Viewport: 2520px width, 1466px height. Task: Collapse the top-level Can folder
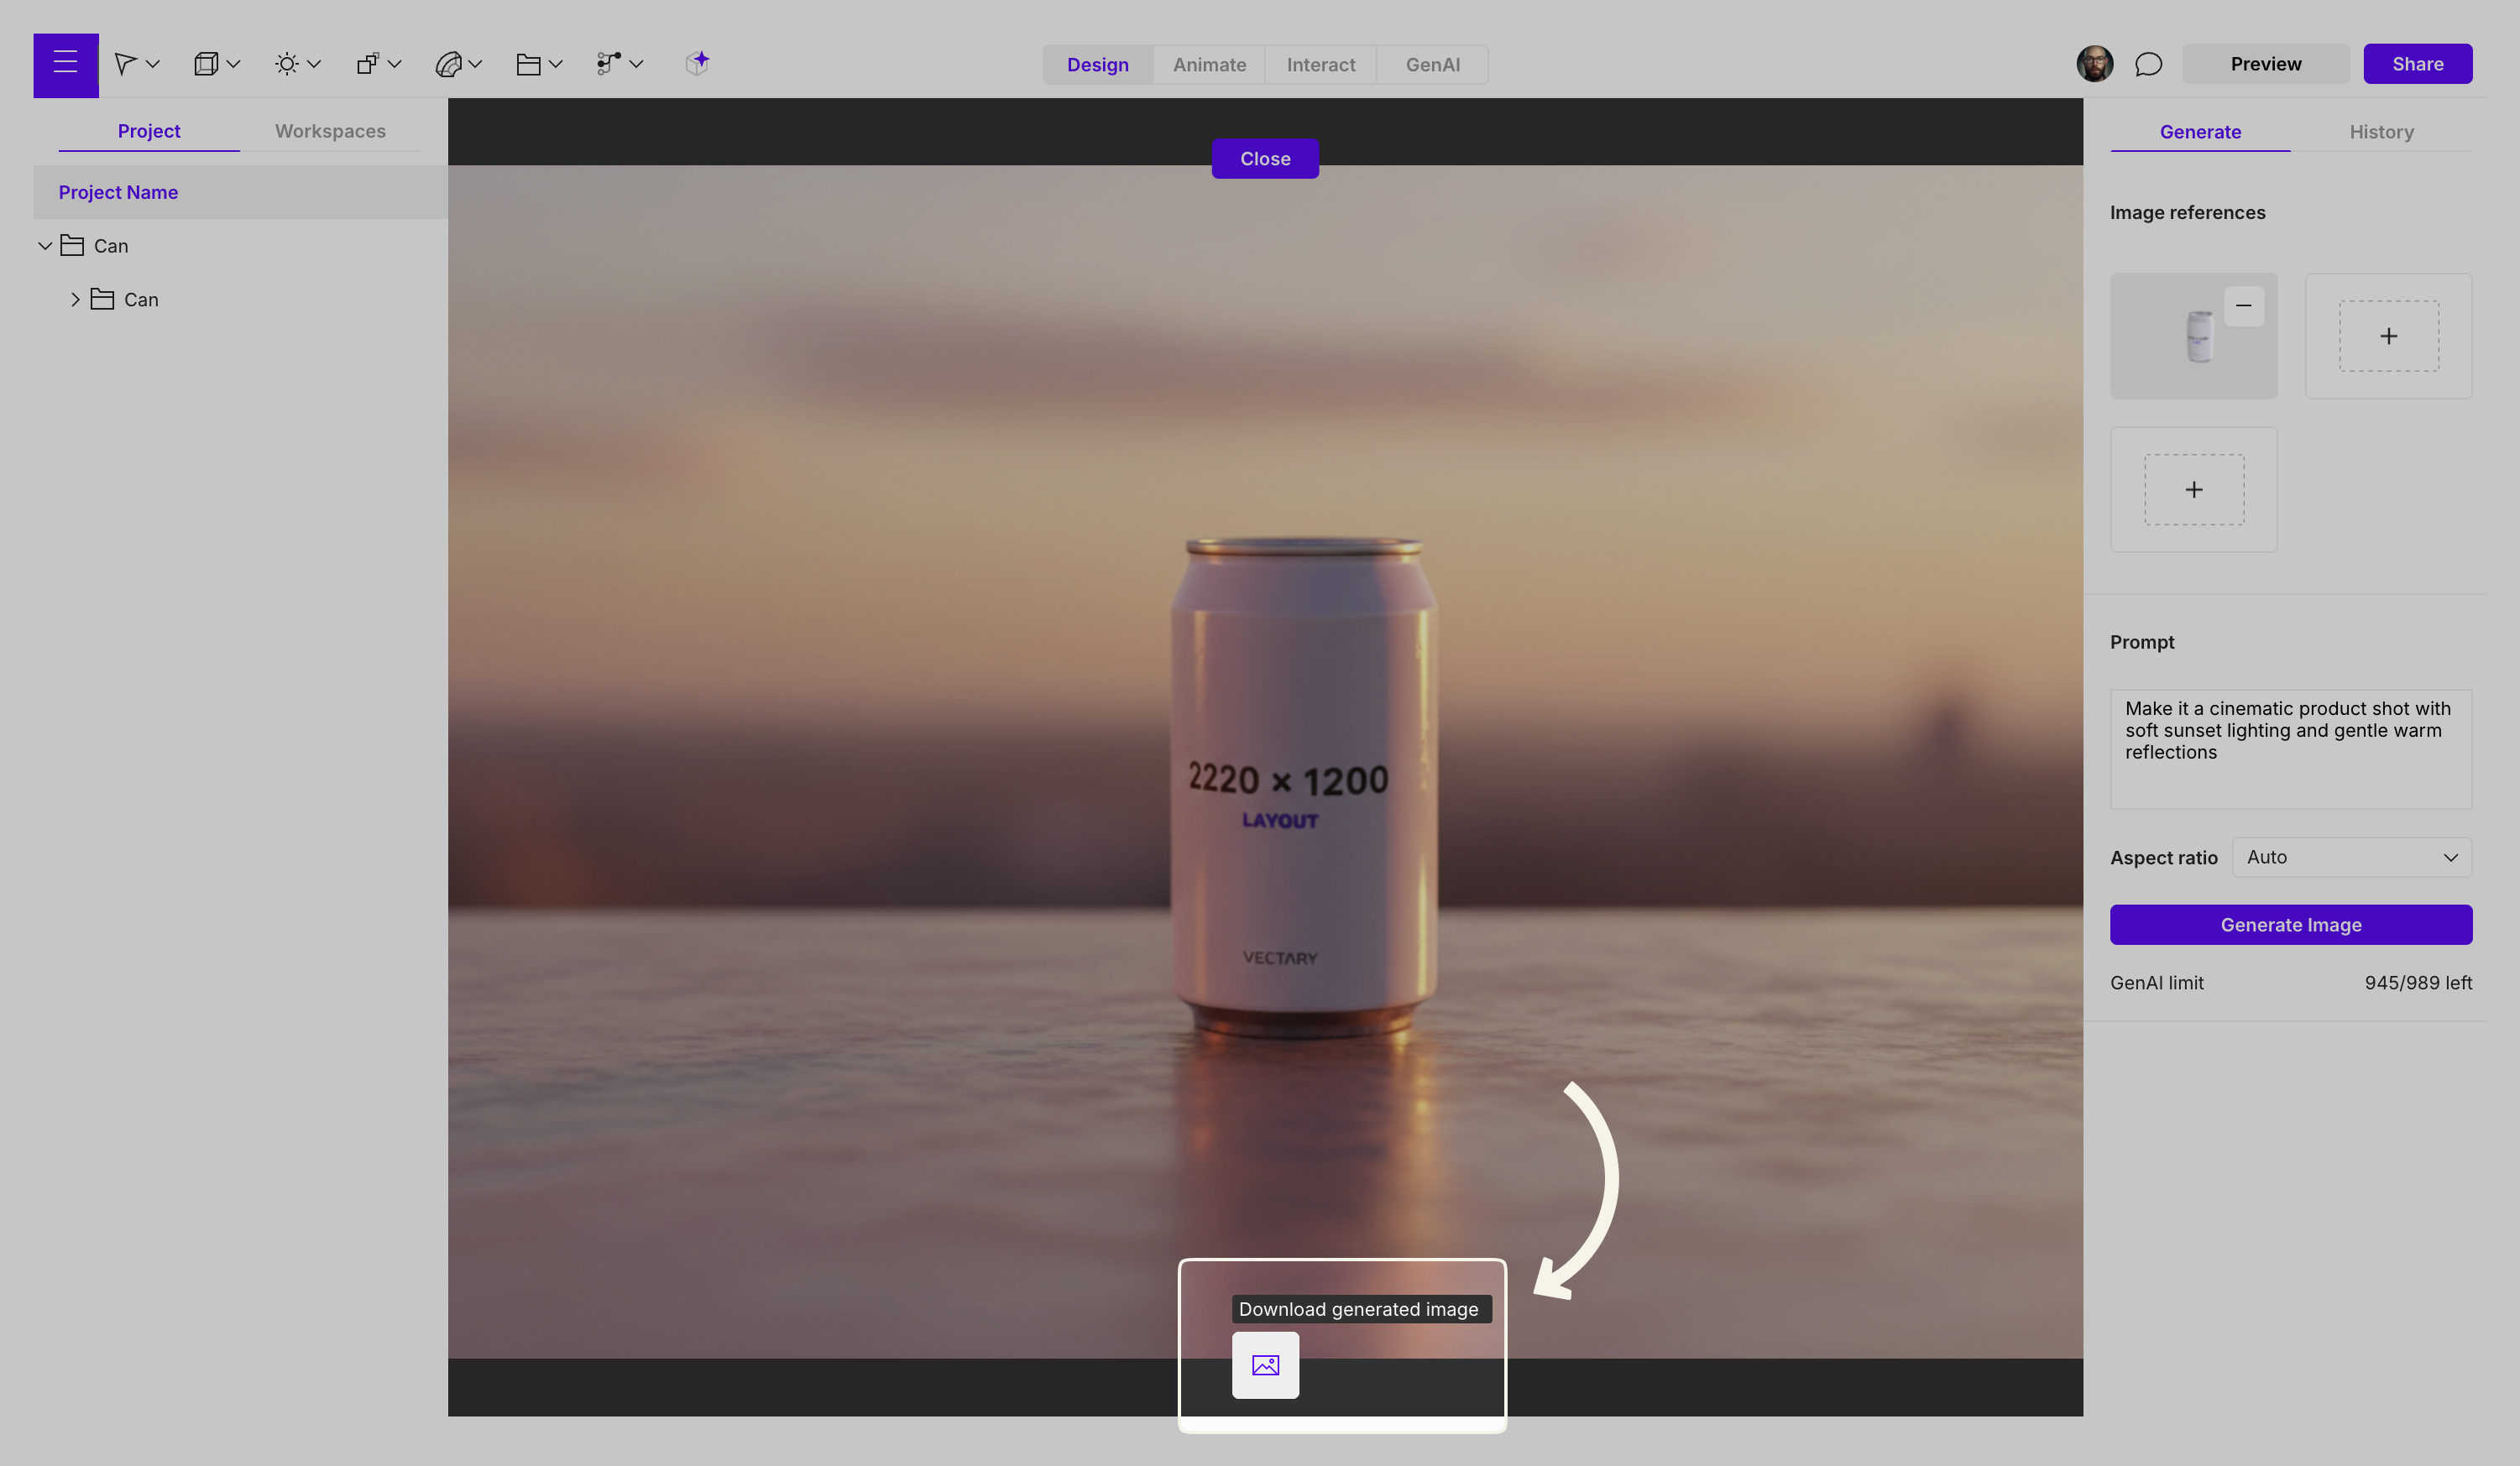(45, 246)
